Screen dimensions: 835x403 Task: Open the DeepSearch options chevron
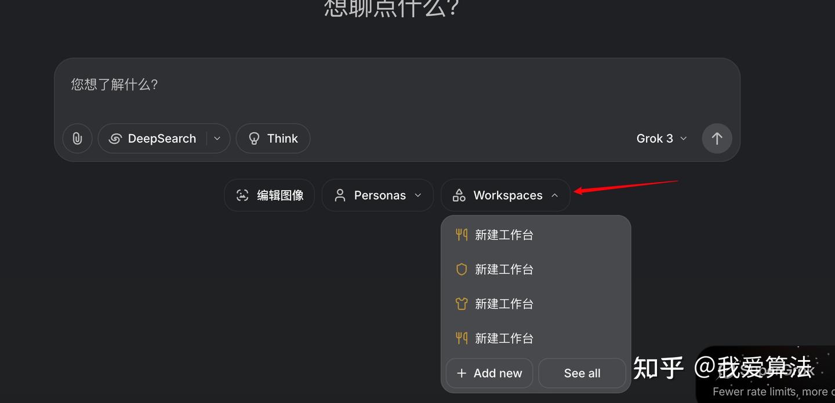point(217,138)
